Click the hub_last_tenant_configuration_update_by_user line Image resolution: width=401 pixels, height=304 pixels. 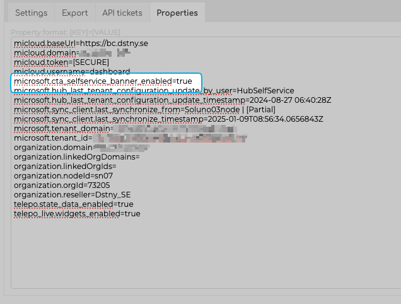point(154,91)
